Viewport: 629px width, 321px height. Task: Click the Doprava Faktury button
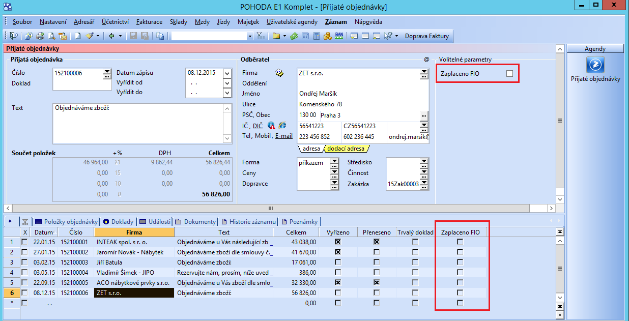pyautogui.click(x=427, y=36)
